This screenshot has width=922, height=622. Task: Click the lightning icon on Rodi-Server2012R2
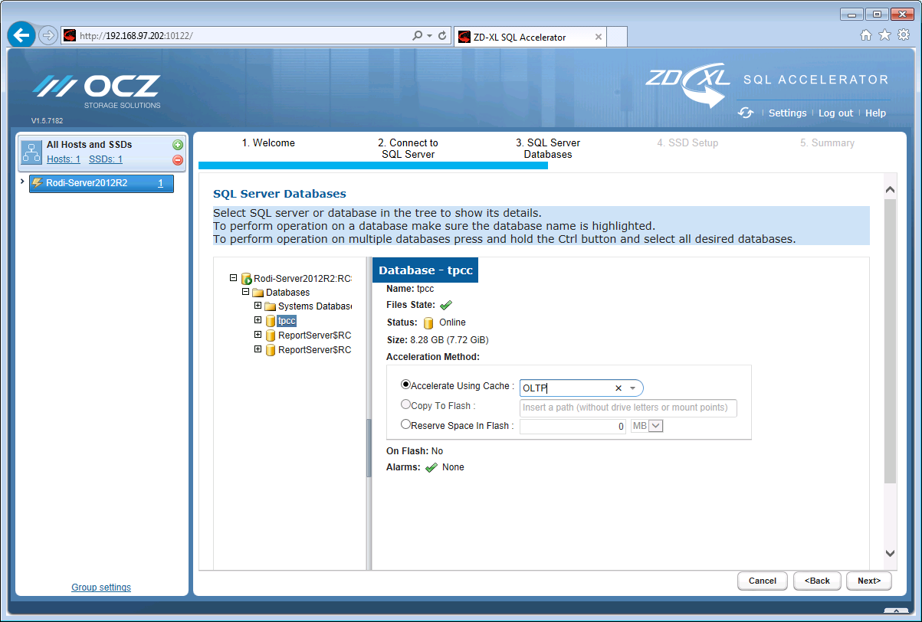tap(37, 184)
